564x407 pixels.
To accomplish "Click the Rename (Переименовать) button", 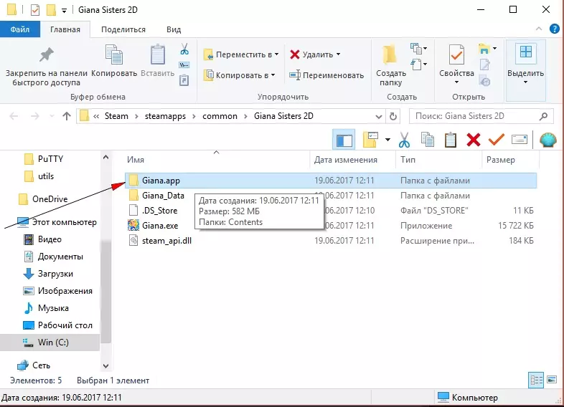I will tap(326, 75).
